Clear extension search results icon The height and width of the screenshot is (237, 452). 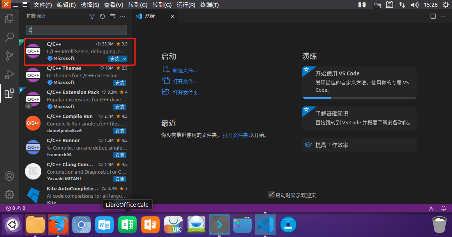pos(113,16)
